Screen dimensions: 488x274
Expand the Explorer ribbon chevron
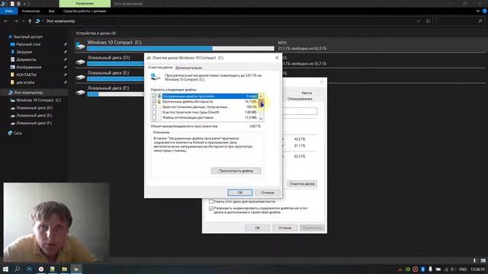(478, 11)
